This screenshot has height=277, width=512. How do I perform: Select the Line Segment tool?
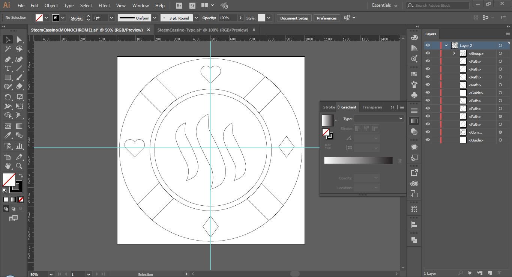click(19, 68)
